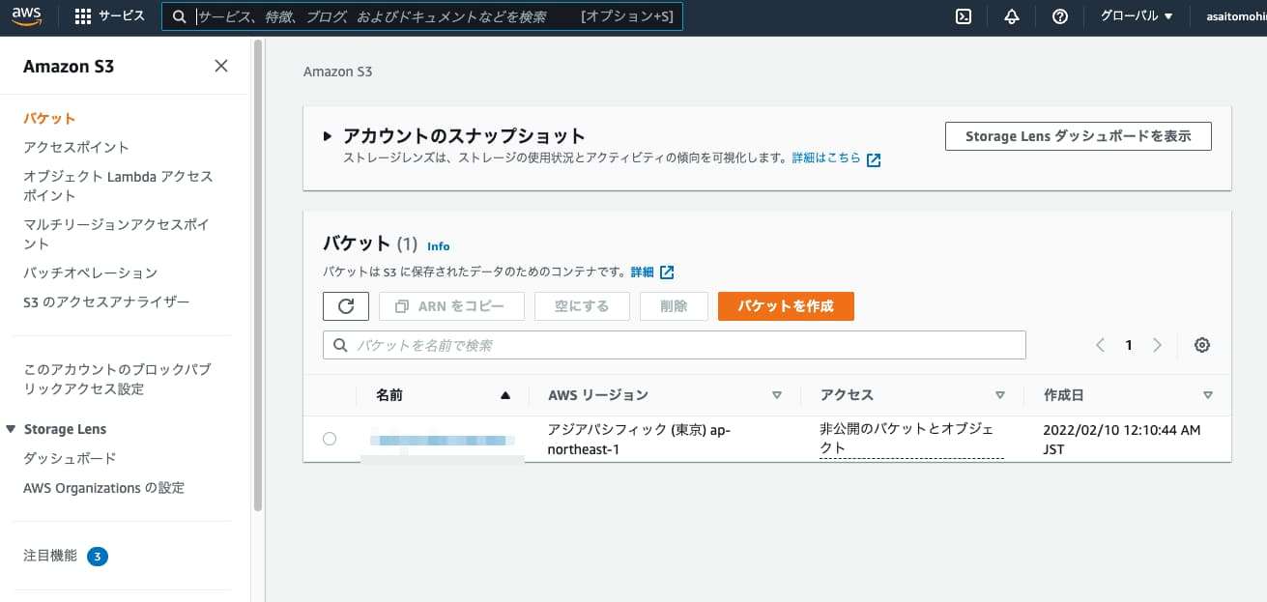The width and height of the screenshot is (1267, 602).
Task: Click the アジアパシフィック (東京) region cell
Action: (639, 439)
